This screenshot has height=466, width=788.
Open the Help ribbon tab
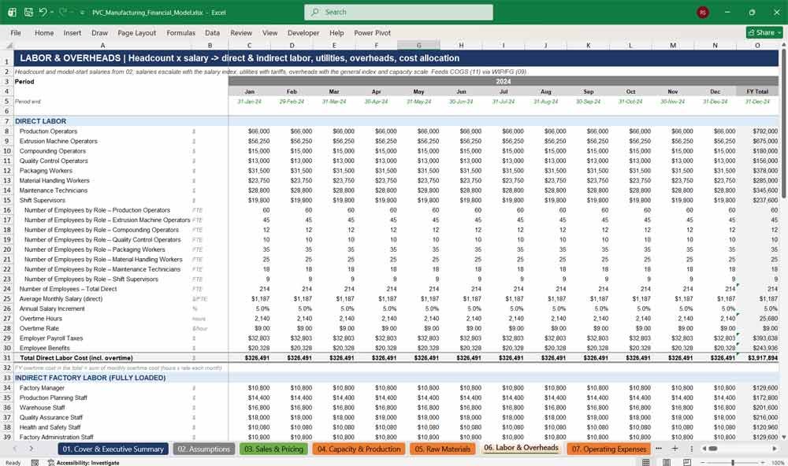tap(336, 32)
